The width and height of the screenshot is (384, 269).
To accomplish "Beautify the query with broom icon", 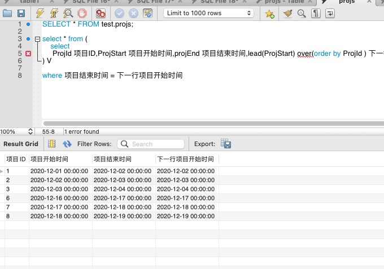I will click(288, 13).
